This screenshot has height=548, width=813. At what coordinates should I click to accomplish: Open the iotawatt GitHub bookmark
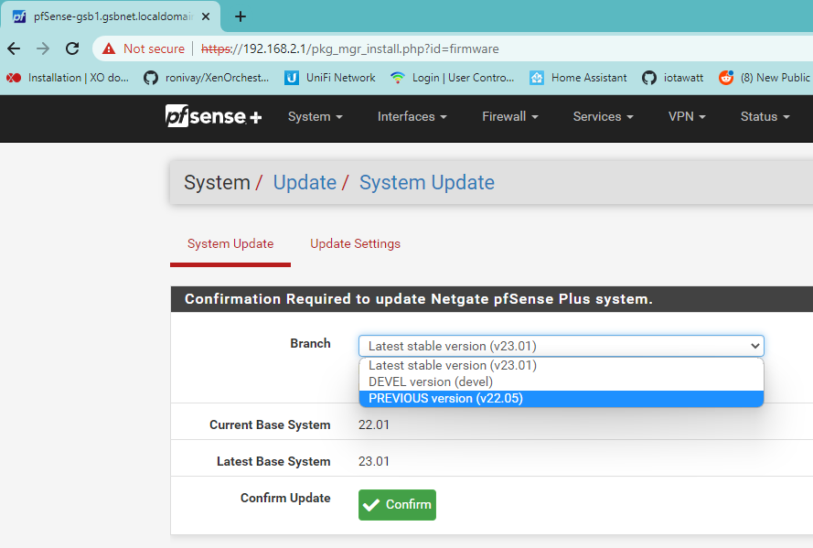(672, 78)
